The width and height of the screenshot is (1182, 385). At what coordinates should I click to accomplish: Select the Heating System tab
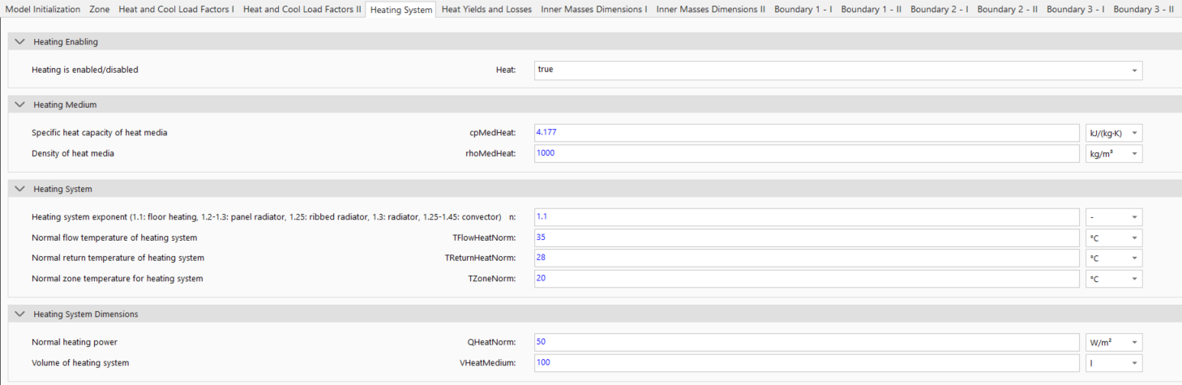tap(401, 10)
